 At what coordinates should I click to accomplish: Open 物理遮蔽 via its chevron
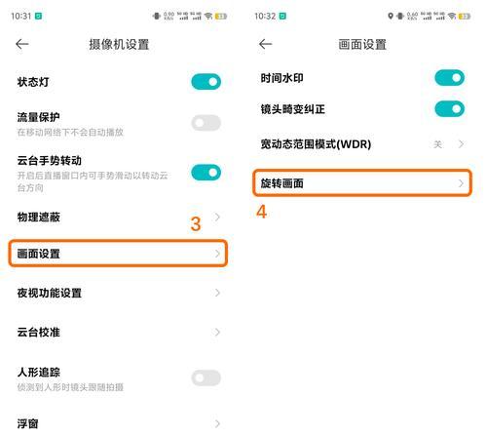click(217, 217)
